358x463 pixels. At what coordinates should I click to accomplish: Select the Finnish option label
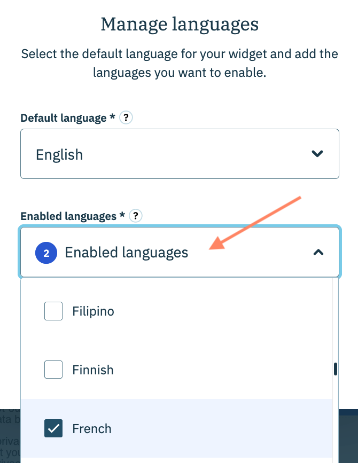(93, 370)
